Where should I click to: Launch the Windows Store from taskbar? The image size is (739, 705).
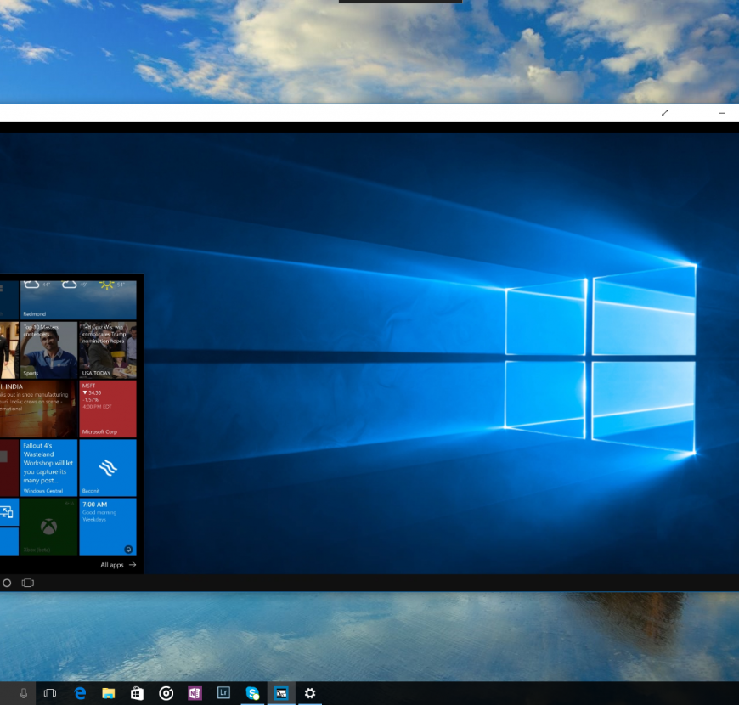pos(137,693)
